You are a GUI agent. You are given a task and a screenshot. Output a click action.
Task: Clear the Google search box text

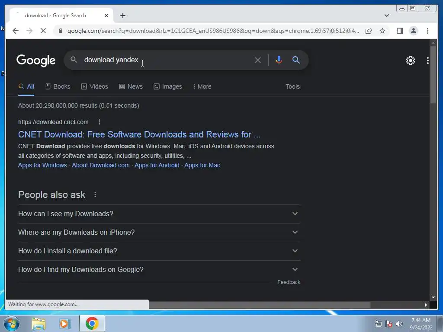click(x=257, y=60)
